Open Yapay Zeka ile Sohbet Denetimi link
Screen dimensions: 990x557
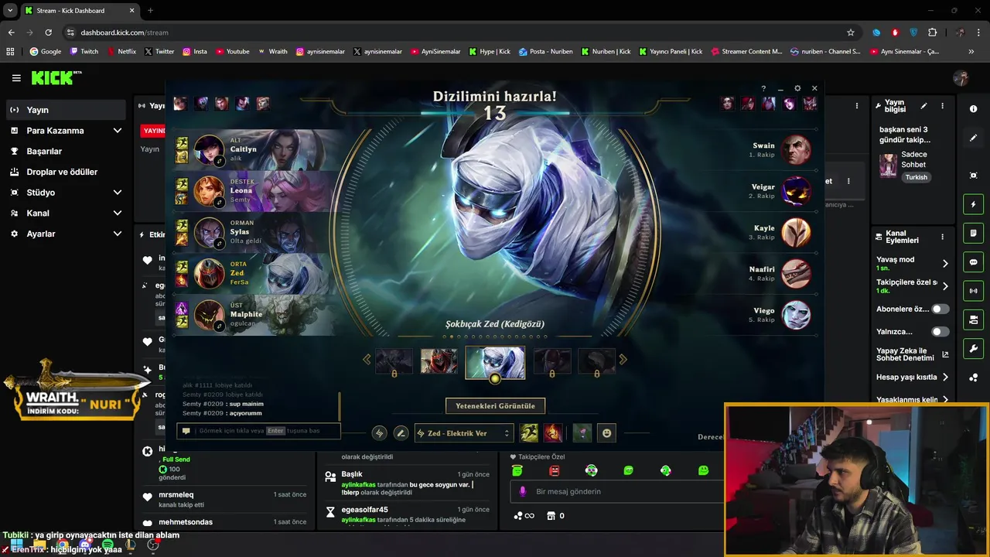coord(913,354)
